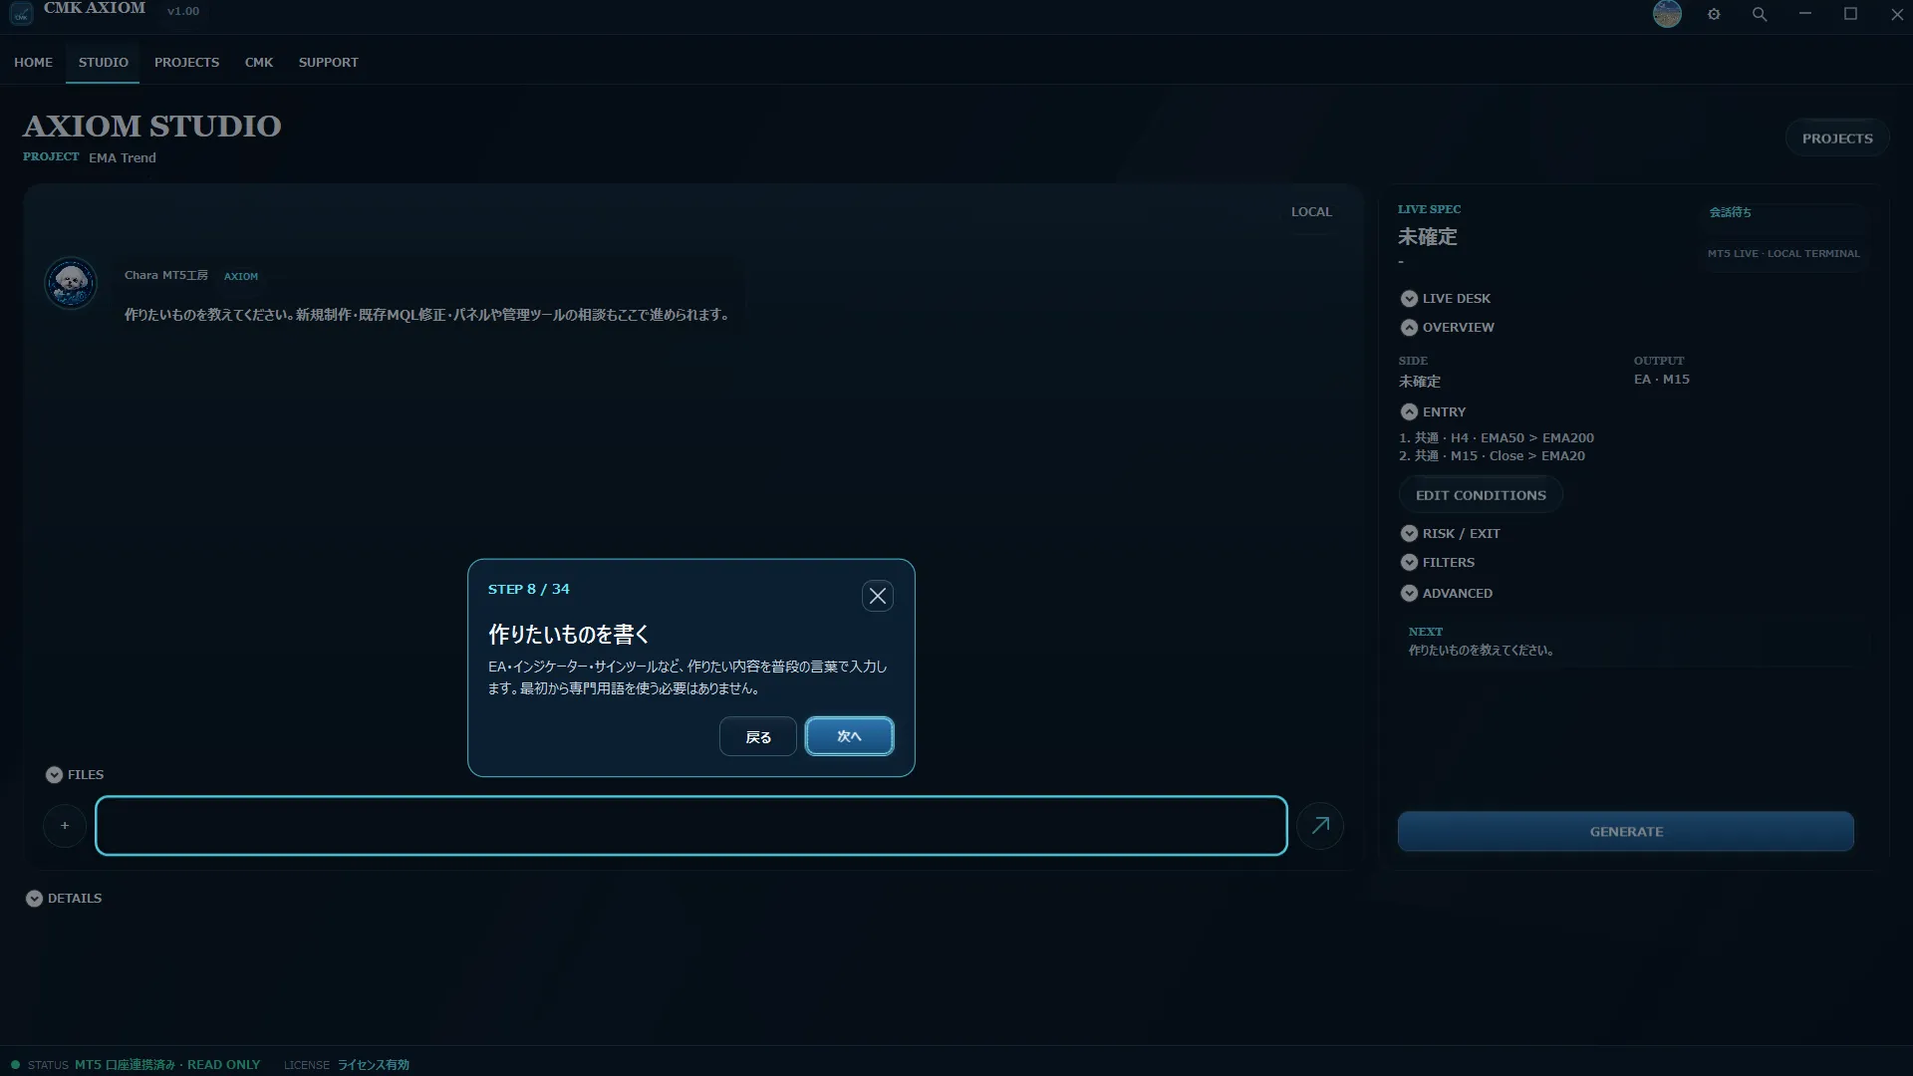Click the send arrow icon
1913x1076 pixels.
1320,825
